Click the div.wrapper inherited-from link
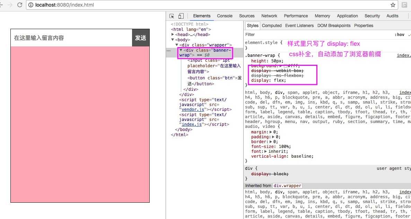411x219 pixels. pos(288,185)
